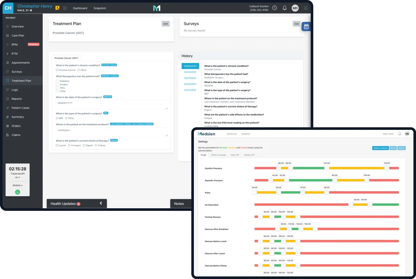
Task: Check the Radiation therapeutics checkbox
Action: pyautogui.click(x=57, y=81)
